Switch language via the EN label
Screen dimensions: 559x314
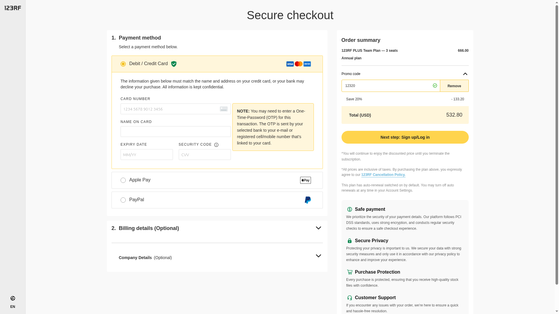point(13,307)
